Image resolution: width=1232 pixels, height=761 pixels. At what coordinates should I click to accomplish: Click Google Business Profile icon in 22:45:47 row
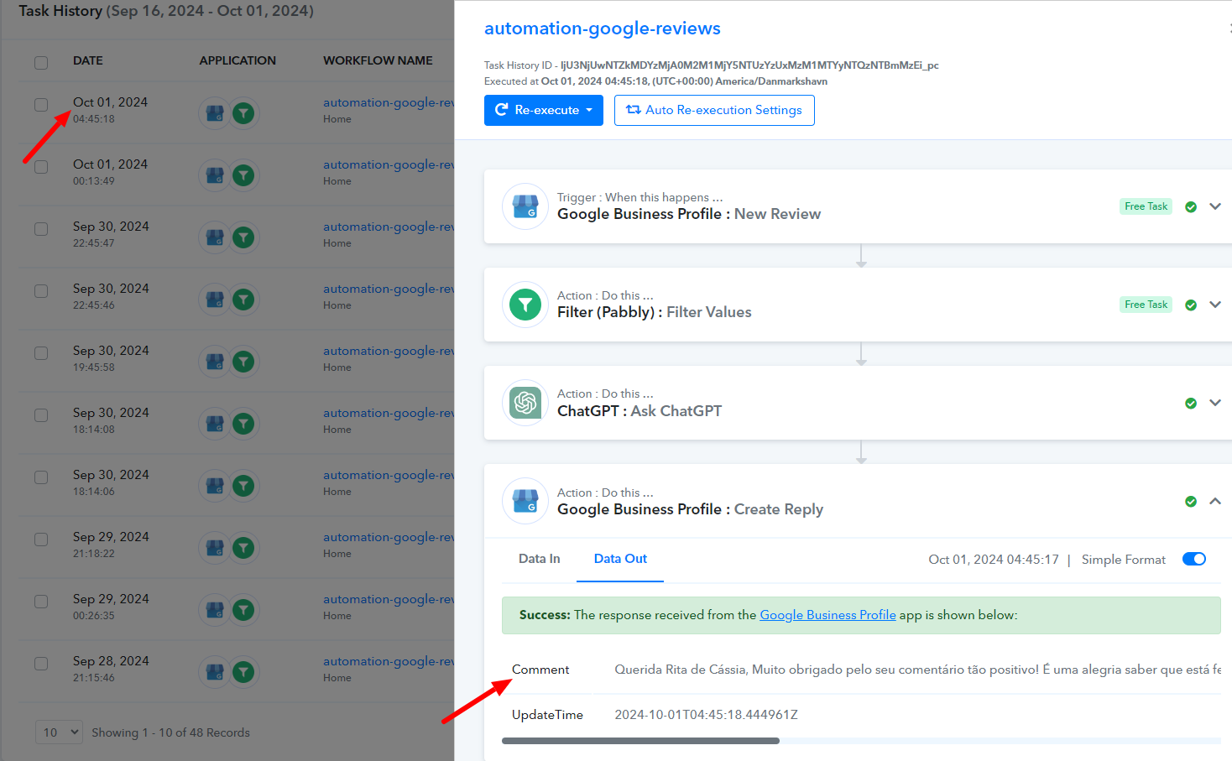pyautogui.click(x=215, y=237)
